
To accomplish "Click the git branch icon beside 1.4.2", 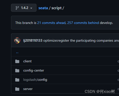I will [x=17, y=8].
